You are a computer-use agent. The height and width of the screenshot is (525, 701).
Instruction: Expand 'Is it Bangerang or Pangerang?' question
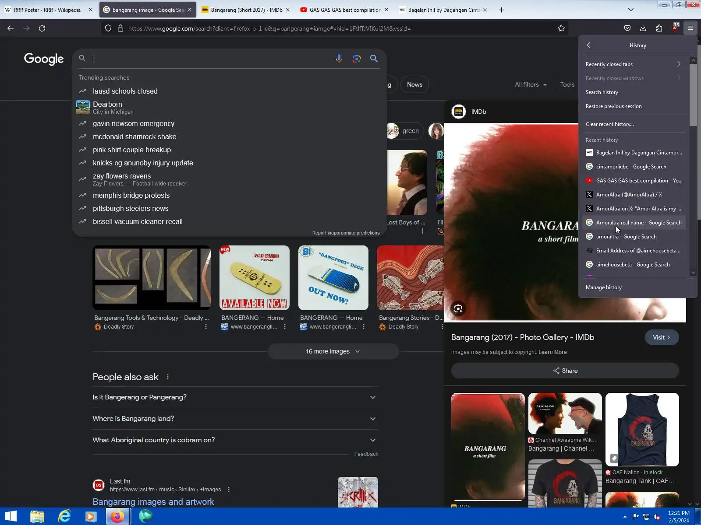pyautogui.click(x=235, y=397)
